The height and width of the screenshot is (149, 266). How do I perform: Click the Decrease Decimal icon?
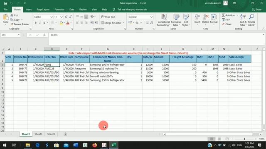tap(151, 23)
